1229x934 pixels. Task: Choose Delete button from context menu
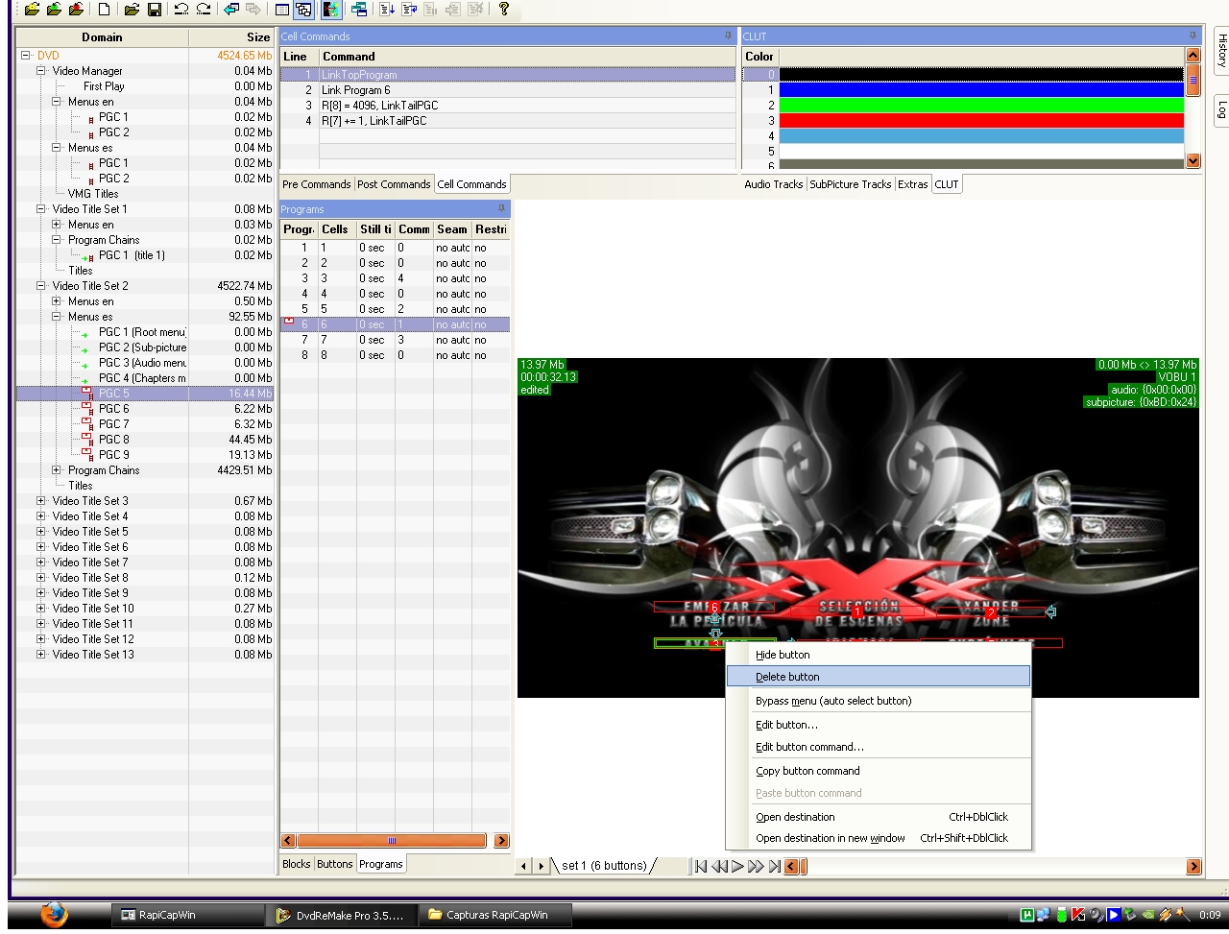879,677
